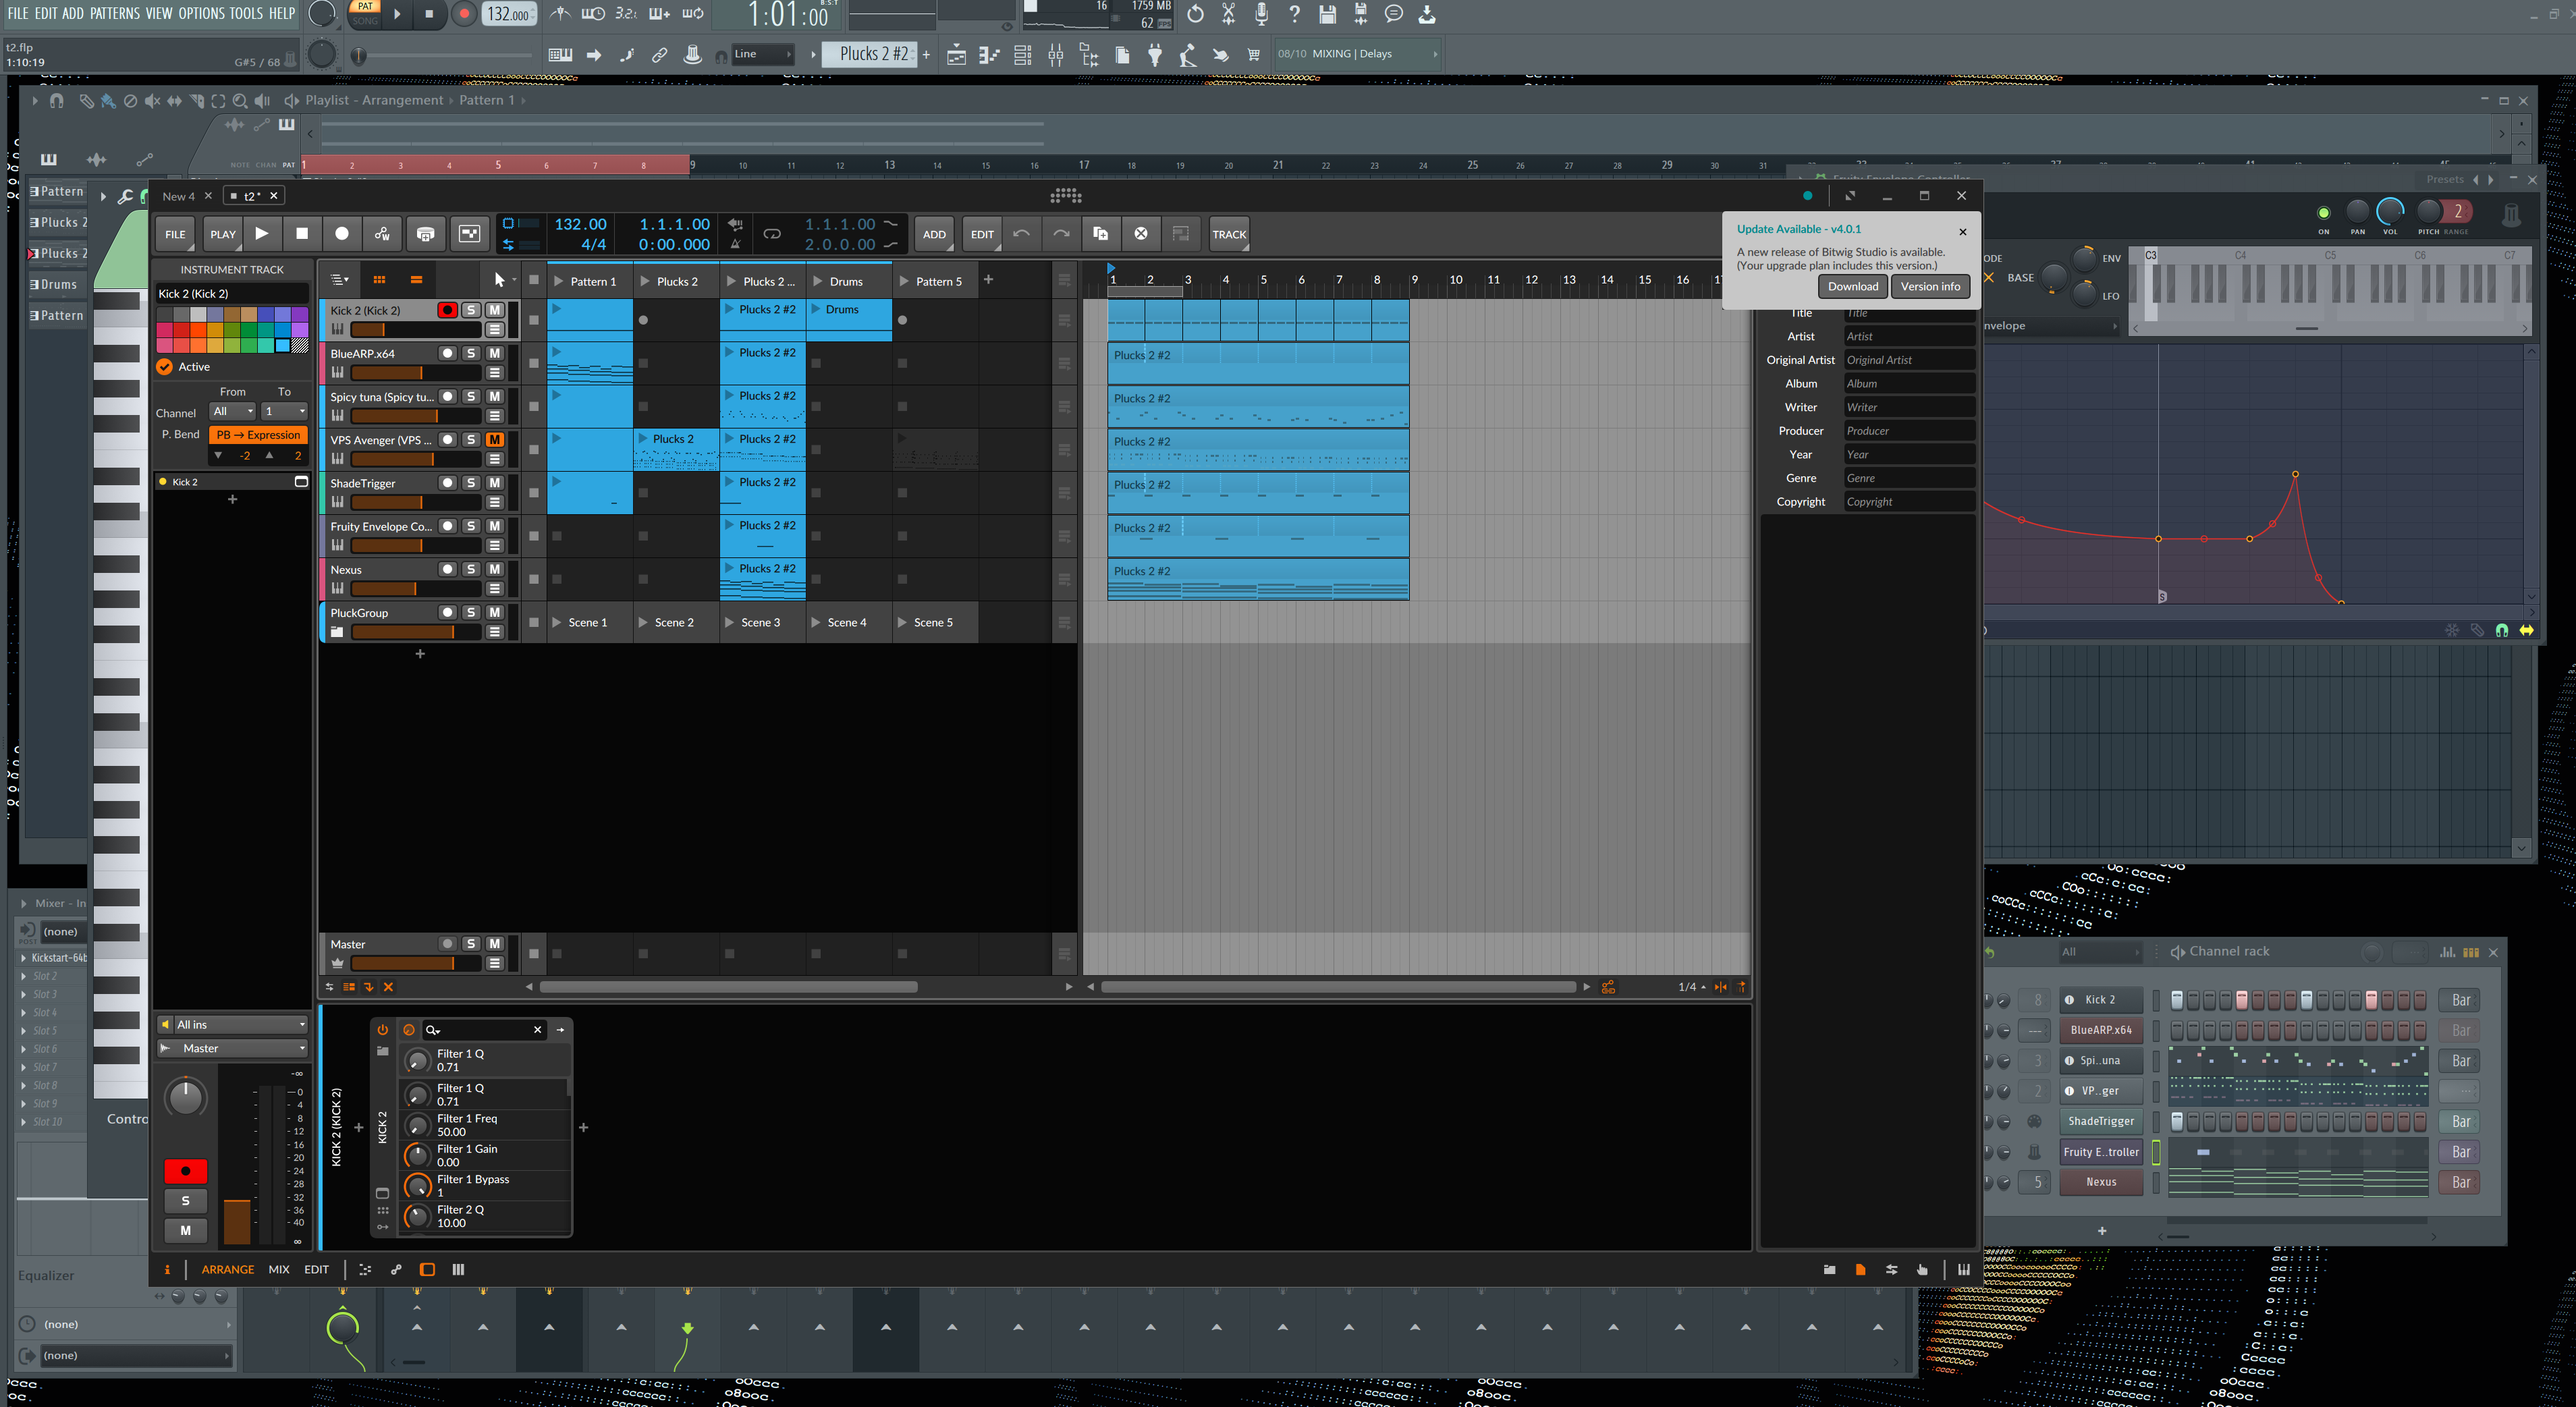Expand the Kickstart-64b mixer slot

(x=24, y=958)
